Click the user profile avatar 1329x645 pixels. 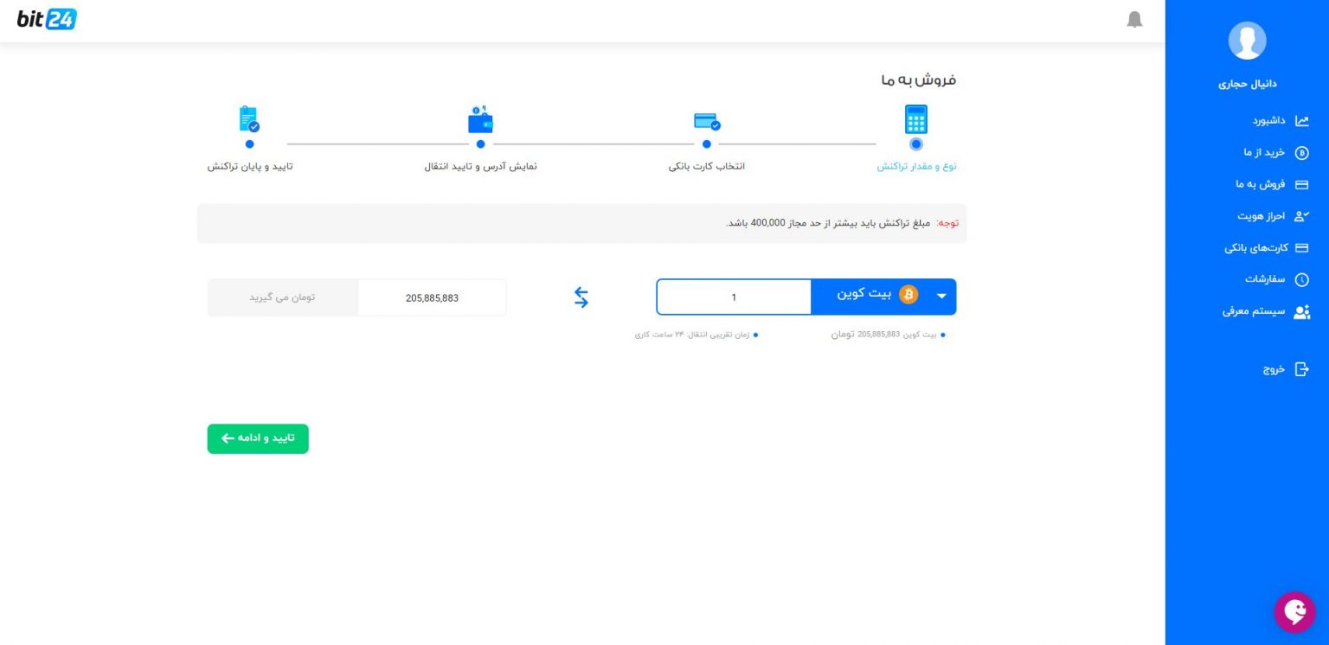point(1247,41)
